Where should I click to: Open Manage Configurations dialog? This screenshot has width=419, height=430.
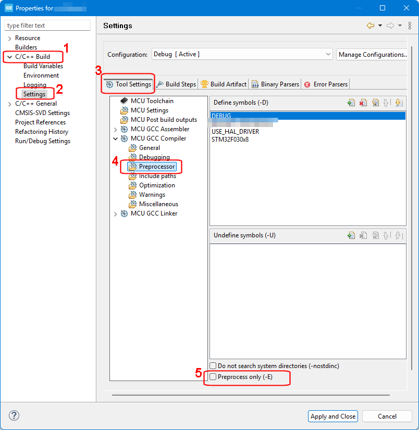[372, 54]
